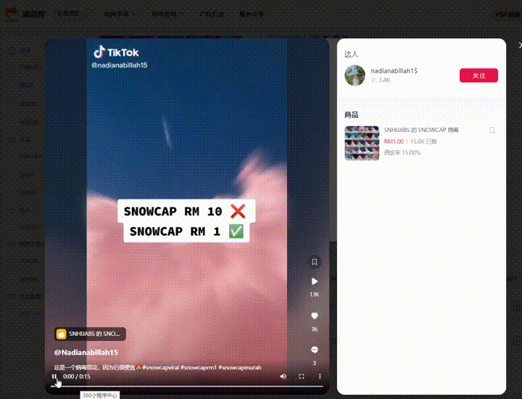Open the #snowcapviral hashtag
The width and height of the screenshot is (522, 399).
pyautogui.click(x=160, y=367)
